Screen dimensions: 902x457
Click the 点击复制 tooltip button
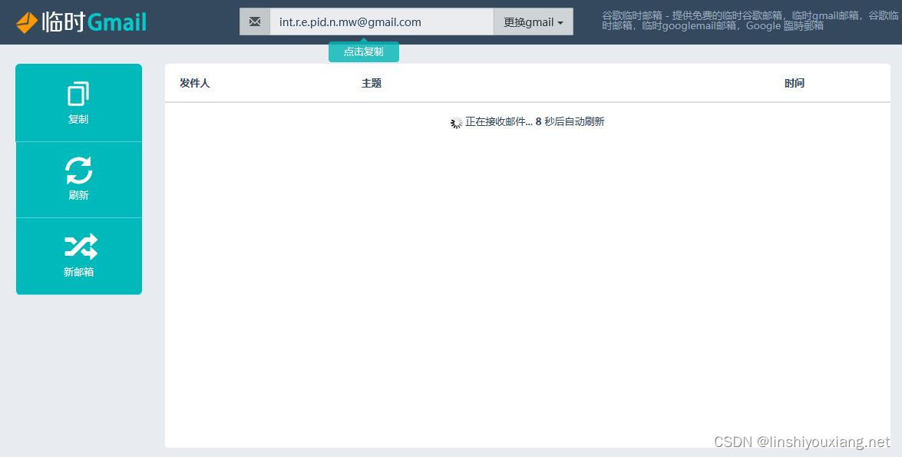(x=364, y=51)
